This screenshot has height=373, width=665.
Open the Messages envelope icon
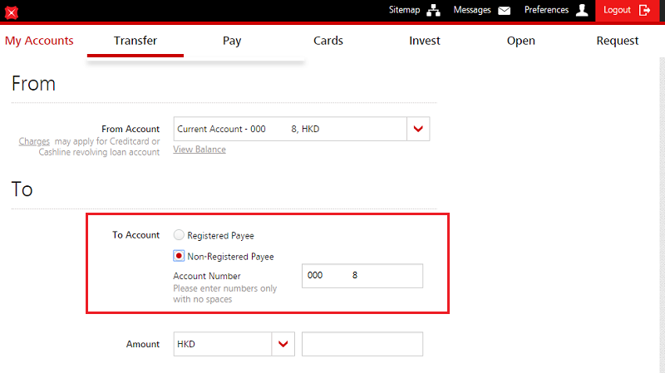tap(505, 11)
